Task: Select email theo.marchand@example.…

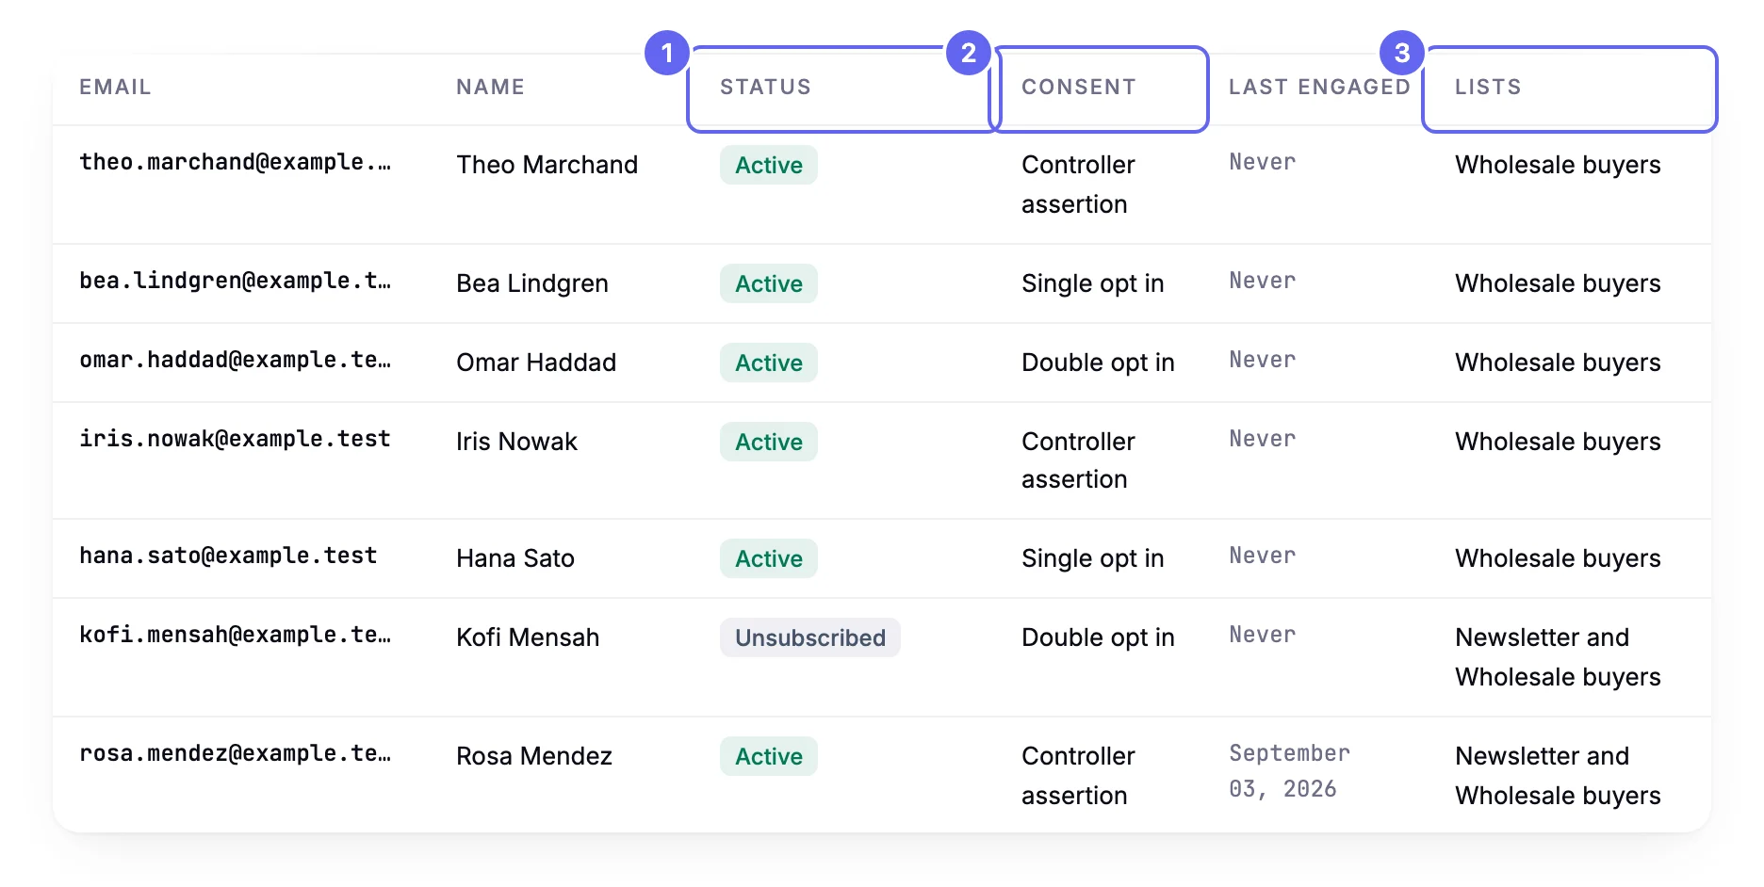Action: click(x=235, y=162)
